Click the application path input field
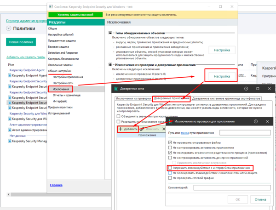 (245, 133)
